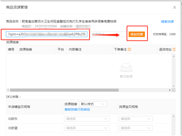This screenshot has height=136, width=182.
Task: Open 北欧灰 source link dropdown
Action: tap(87, 119)
